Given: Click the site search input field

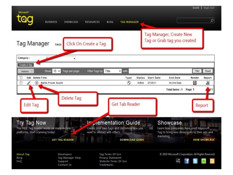Looking at the screenshot, I should [193, 21].
